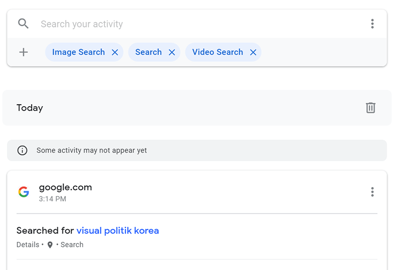
Task: Open visual politik korea search link
Action: [118, 231]
